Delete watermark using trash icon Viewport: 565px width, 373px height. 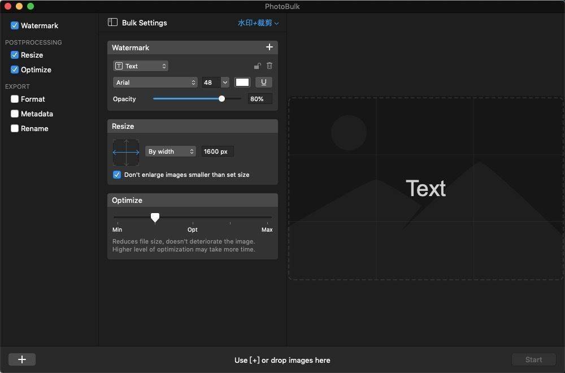pyautogui.click(x=270, y=66)
